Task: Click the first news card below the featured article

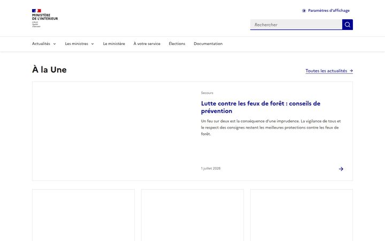Action: [83, 215]
